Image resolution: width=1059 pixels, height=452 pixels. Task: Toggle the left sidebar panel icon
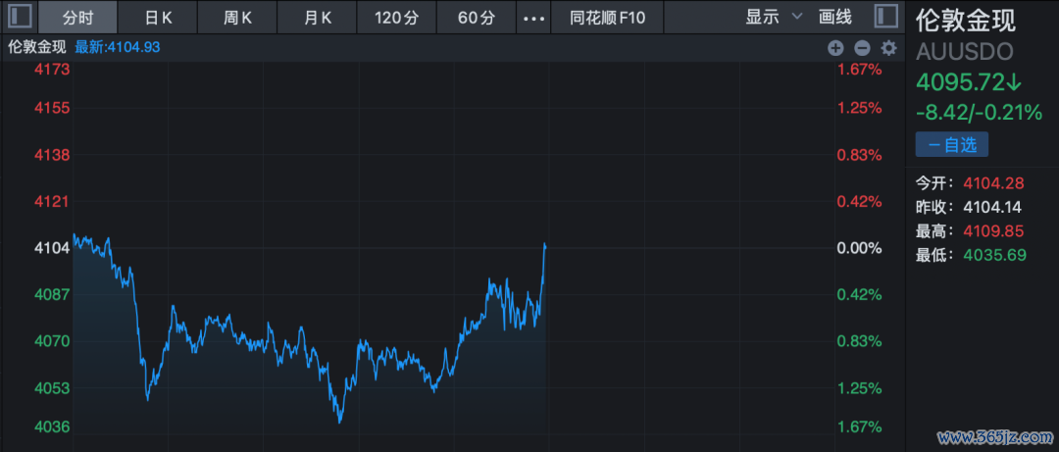(19, 17)
